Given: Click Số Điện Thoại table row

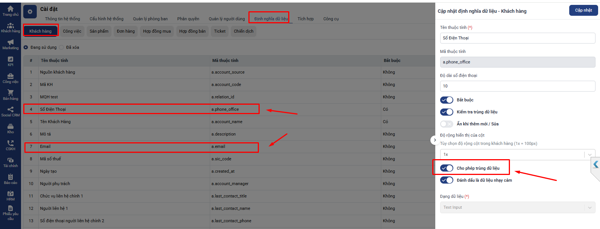Looking at the screenshot, I should point(229,109).
